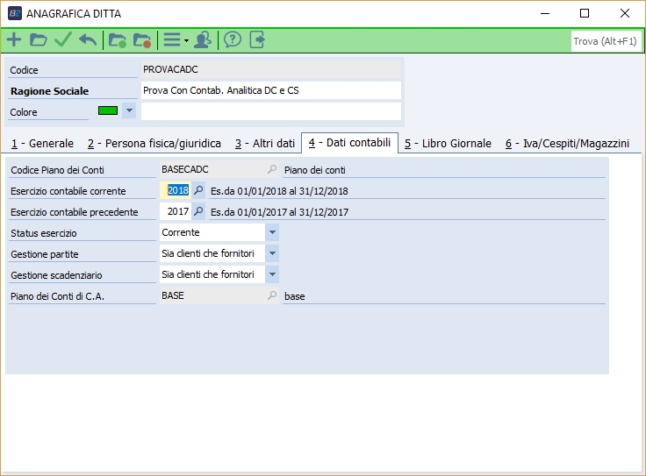The image size is (646, 476).
Task: Click the lowercase base description text
Action: click(295, 296)
